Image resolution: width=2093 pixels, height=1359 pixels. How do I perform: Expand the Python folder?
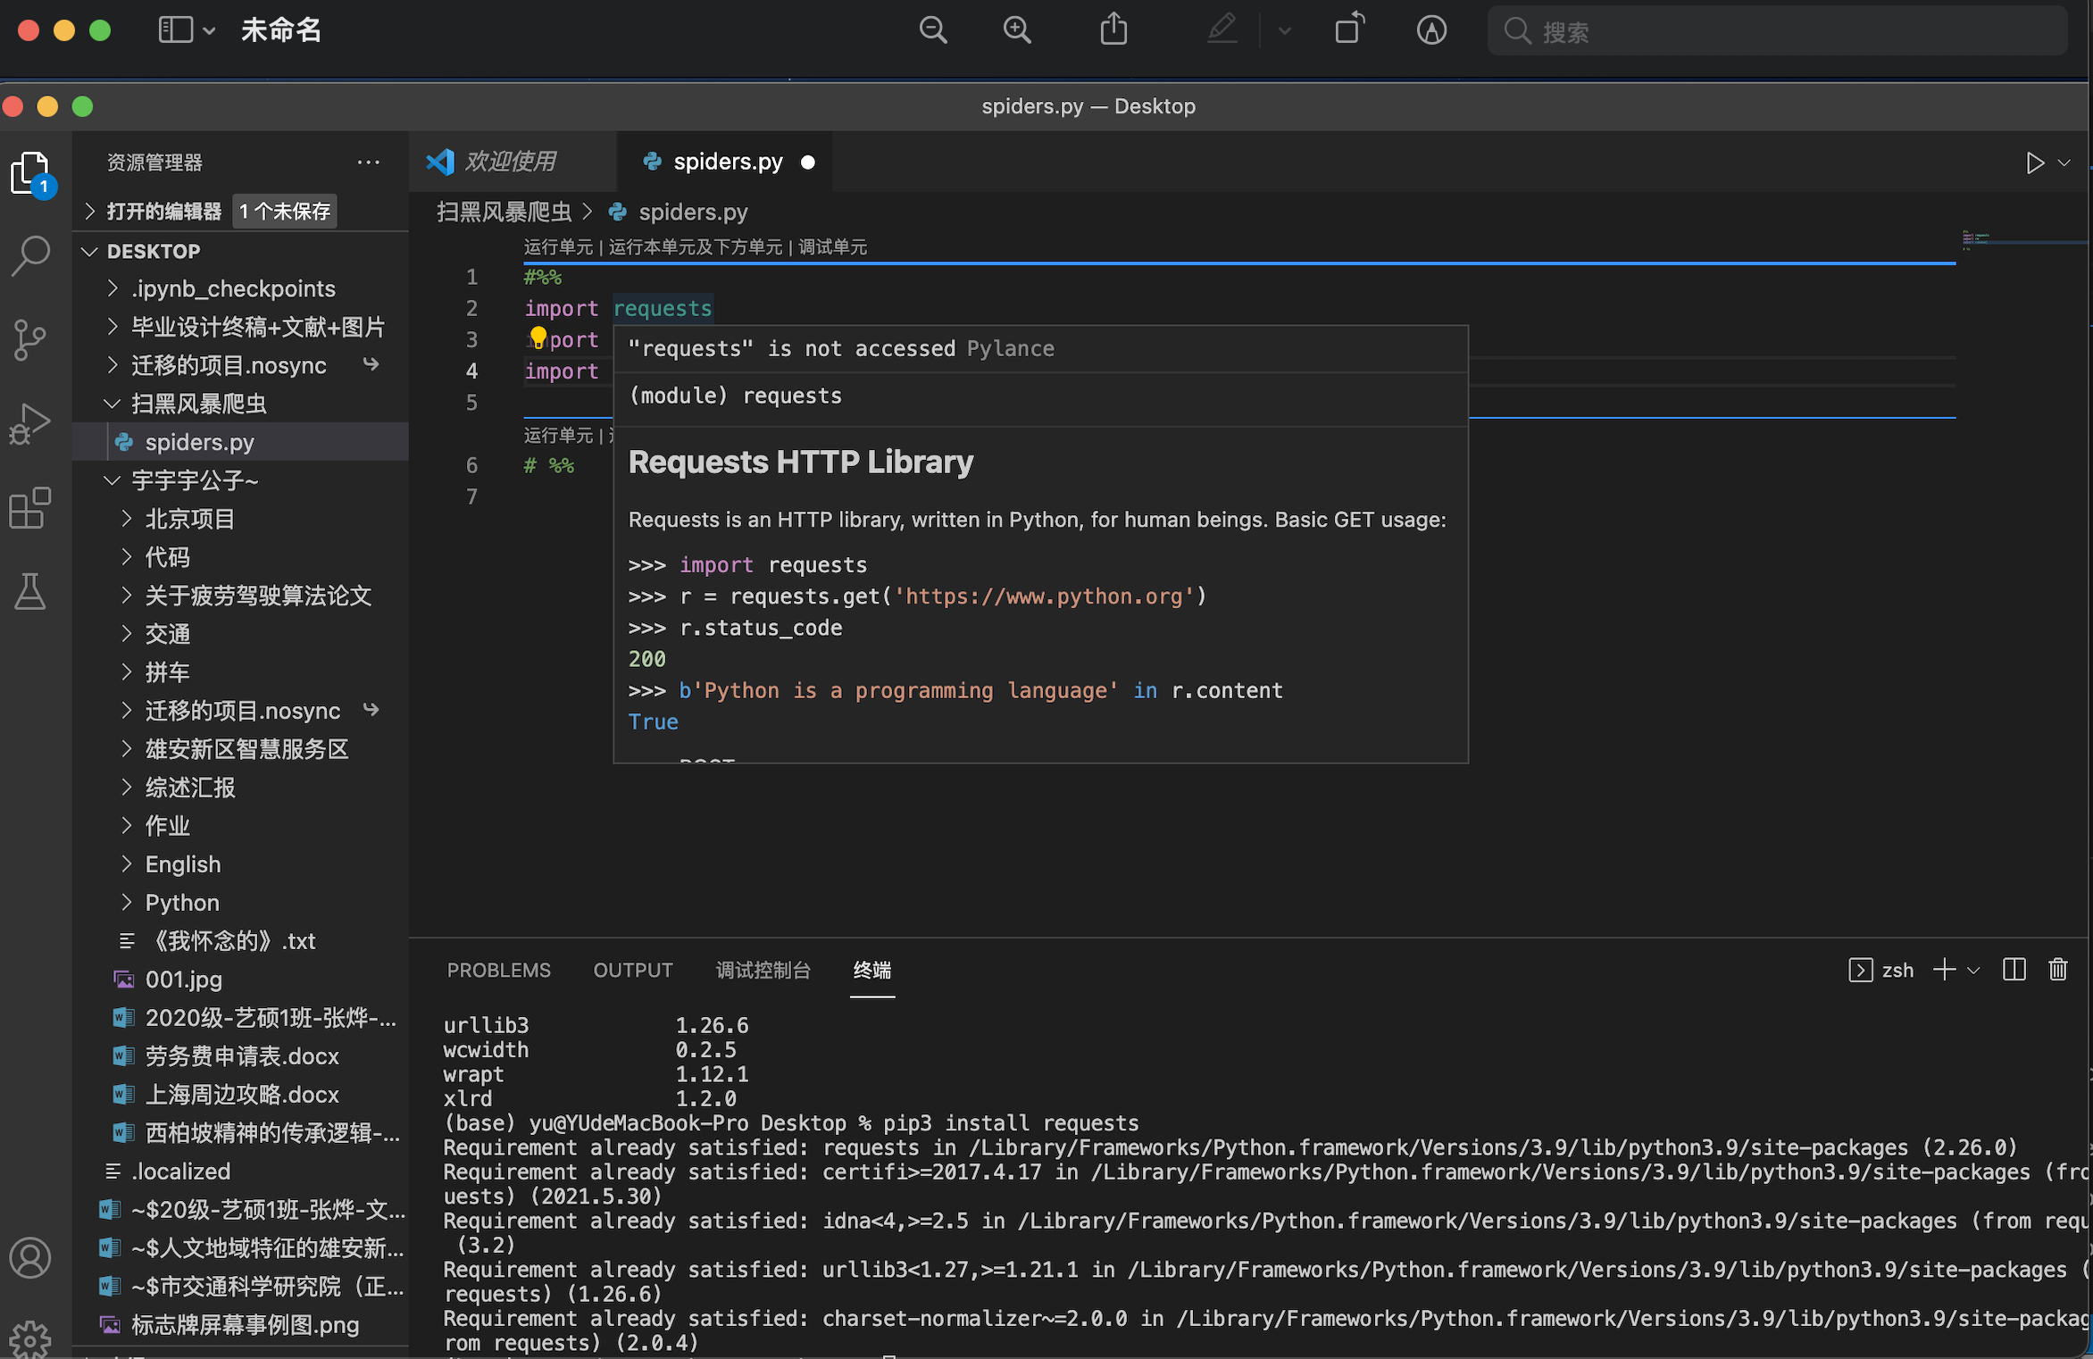click(x=181, y=904)
